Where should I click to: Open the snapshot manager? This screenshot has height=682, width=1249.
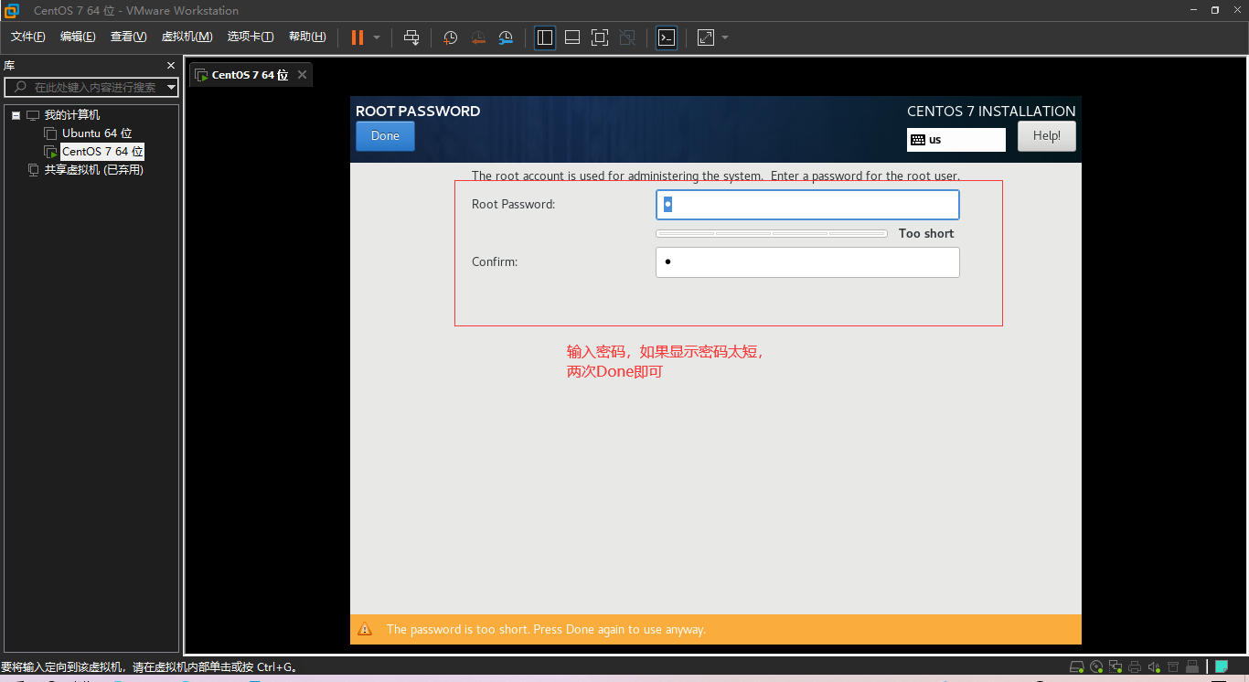[506, 37]
